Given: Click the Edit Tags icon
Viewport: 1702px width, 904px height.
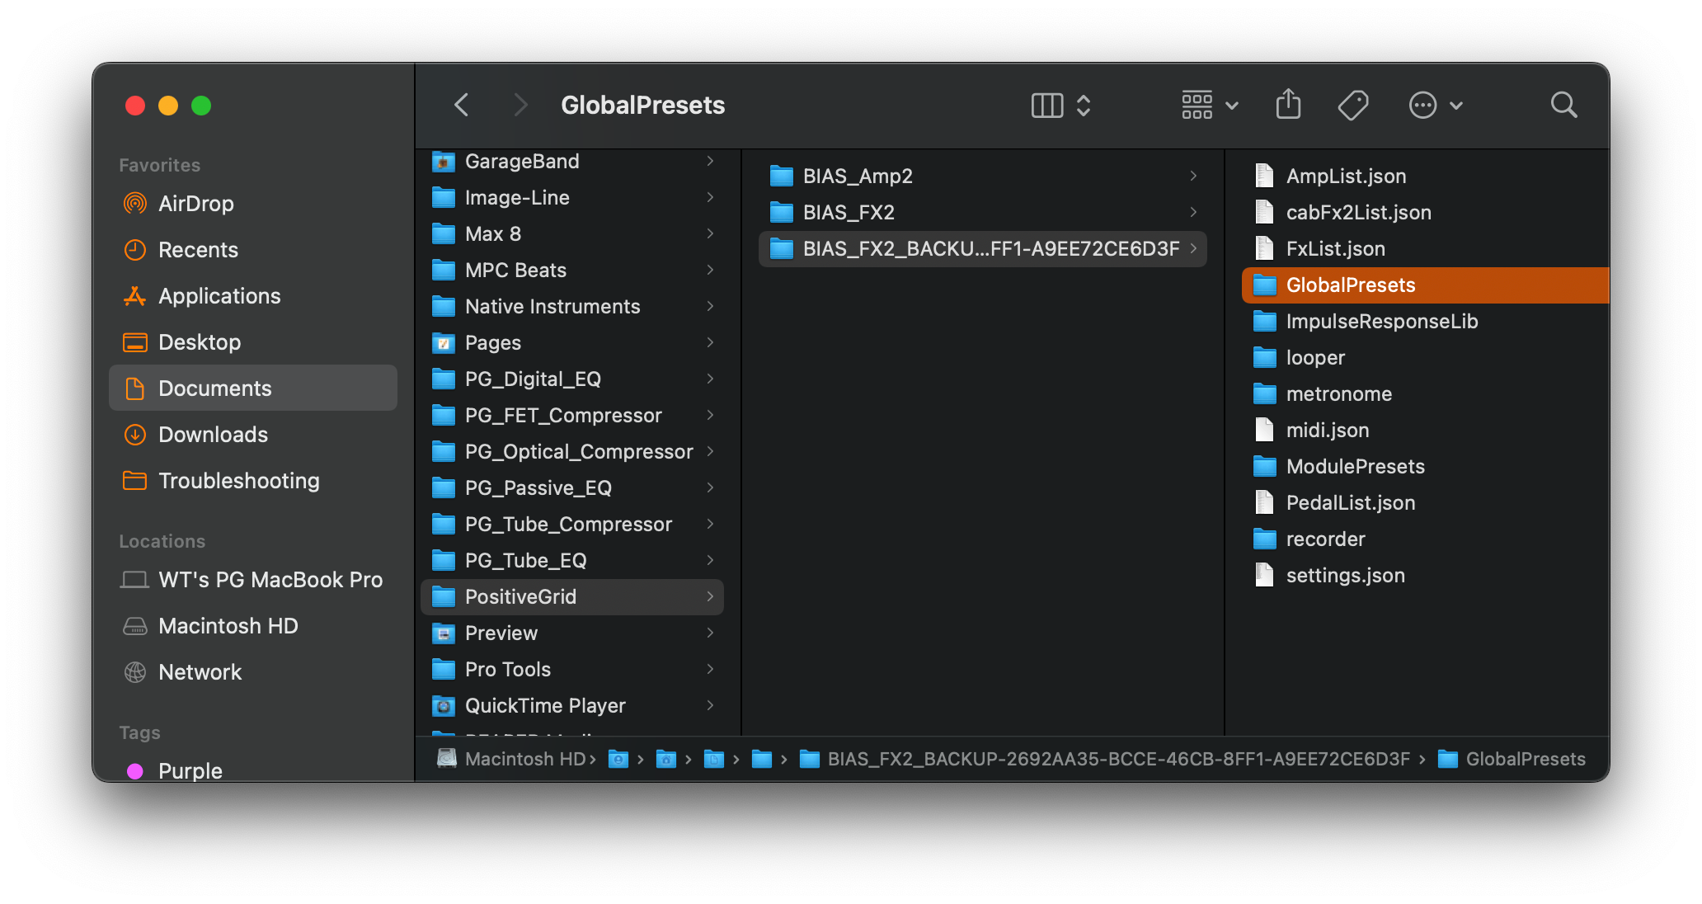Looking at the screenshot, I should click(1352, 105).
